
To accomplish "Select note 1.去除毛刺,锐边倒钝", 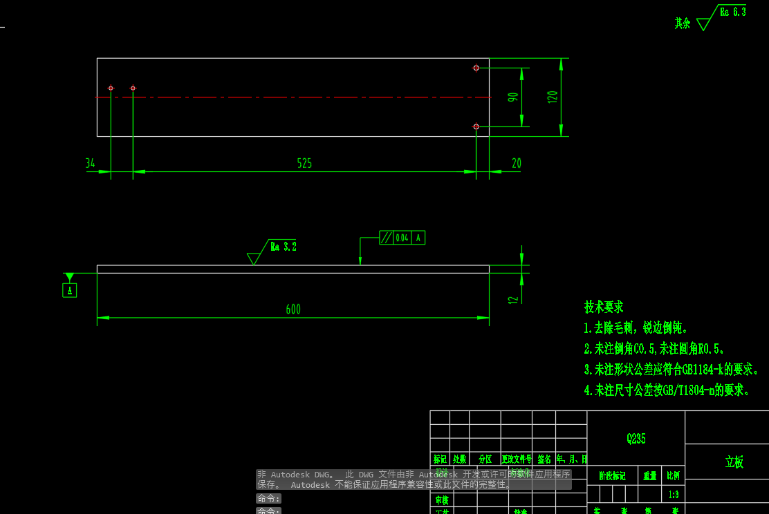I will point(636,327).
